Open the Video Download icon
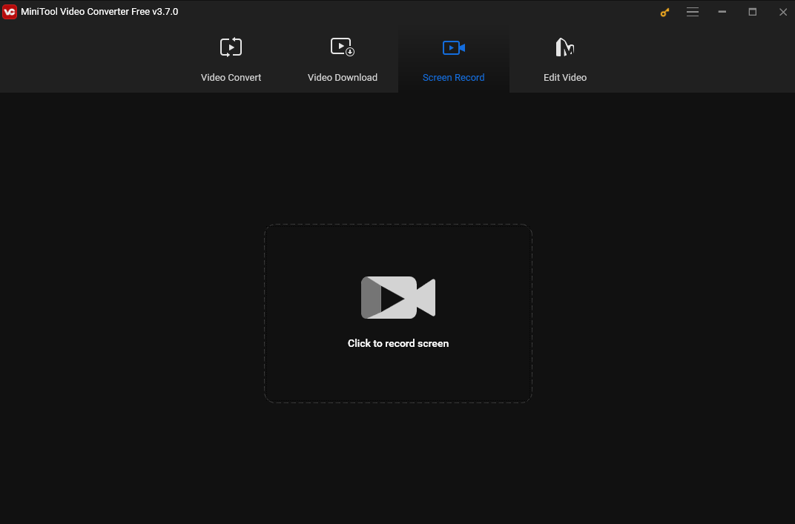Screen dimensions: 795x524 (342, 46)
